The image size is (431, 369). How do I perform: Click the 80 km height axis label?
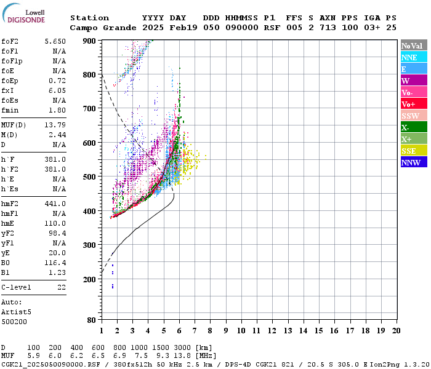coord(92,320)
